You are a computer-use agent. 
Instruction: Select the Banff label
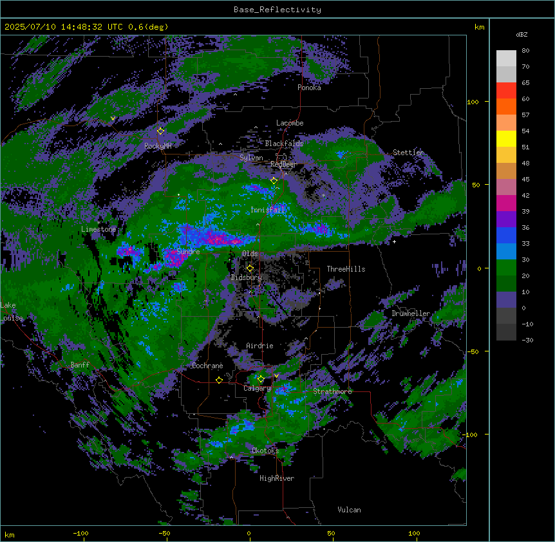(80, 365)
